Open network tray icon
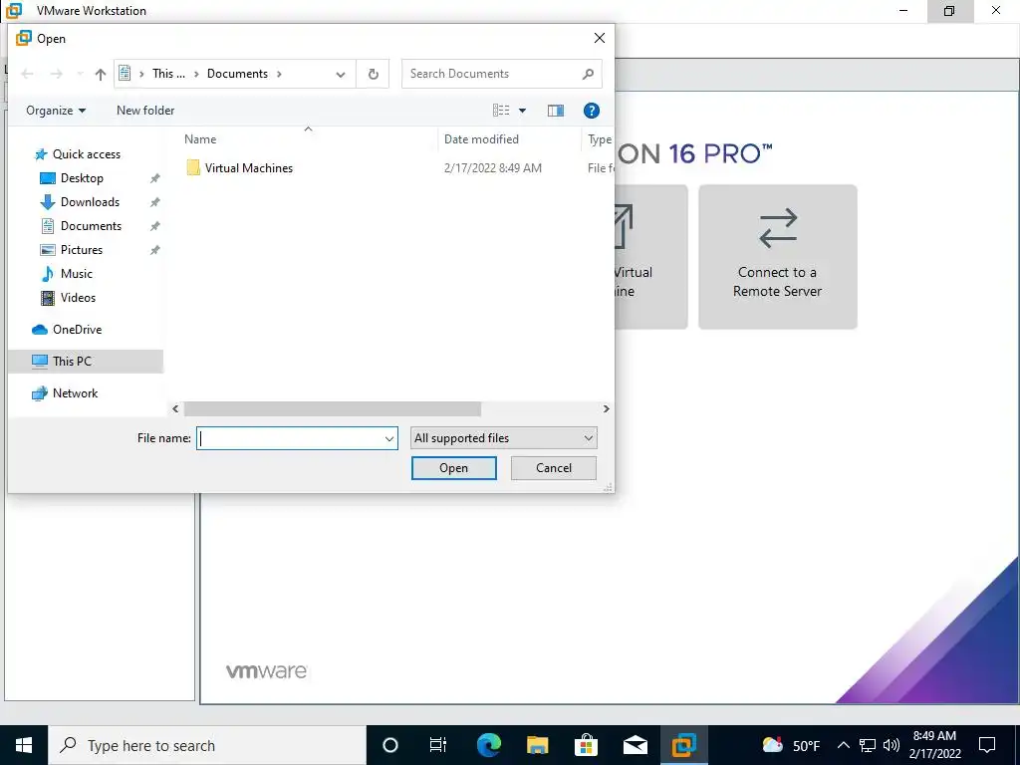 (x=868, y=745)
